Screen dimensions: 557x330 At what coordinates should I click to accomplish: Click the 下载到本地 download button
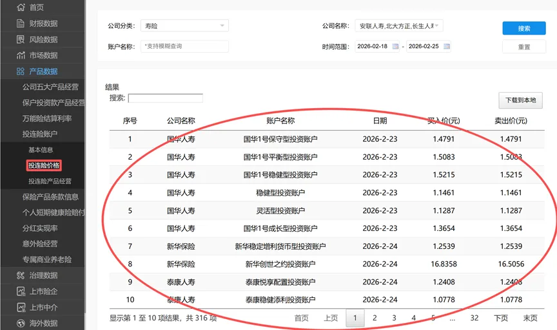(520, 100)
